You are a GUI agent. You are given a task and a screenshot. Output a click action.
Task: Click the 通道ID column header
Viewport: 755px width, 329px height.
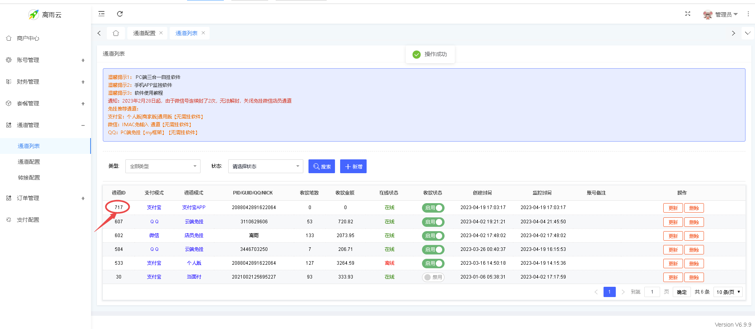(119, 193)
